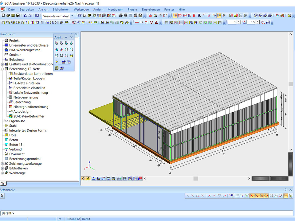Click the New document icon
The width and height of the screenshot is (295, 221).
pyautogui.click(x=3, y=15)
